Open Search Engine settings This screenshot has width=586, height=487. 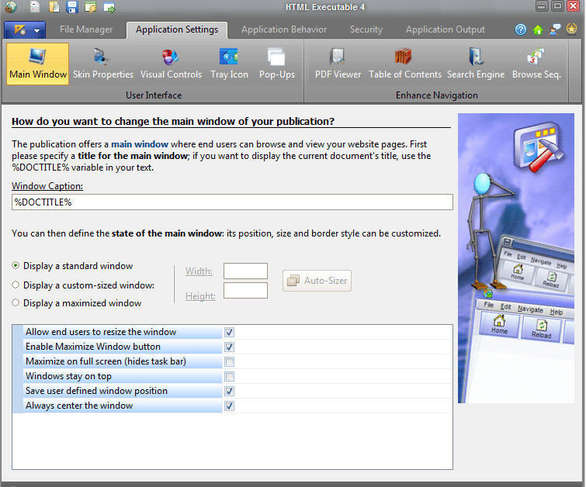(x=476, y=64)
